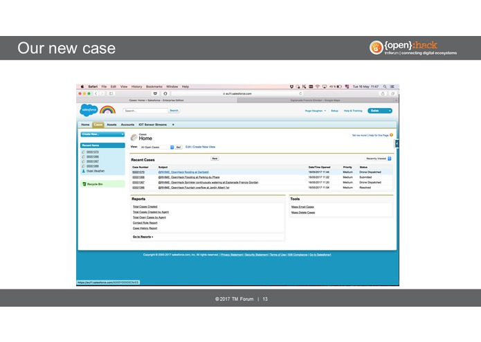Switch to the Assets tab
The height and width of the screenshot is (342, 481).
coord(111,125)
